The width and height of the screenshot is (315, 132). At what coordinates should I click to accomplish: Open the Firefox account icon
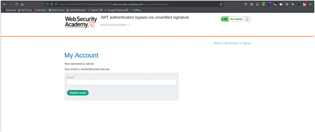pos(252,5)
